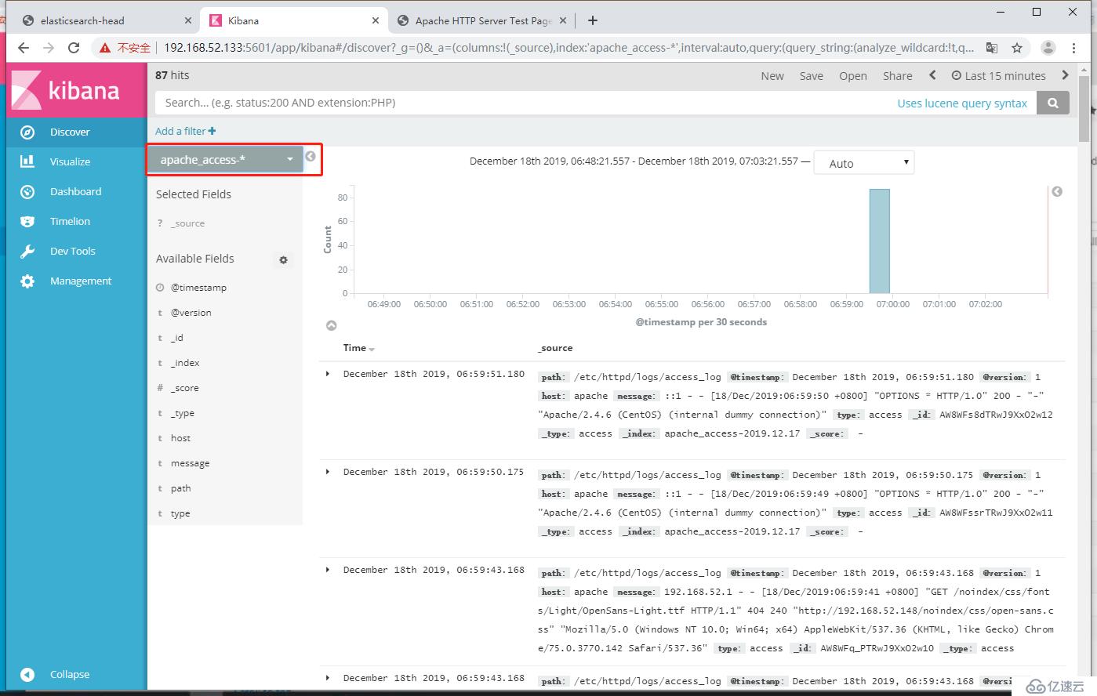1097x696 pixels.
Task: Select the host field
Action: pos(180,438)
